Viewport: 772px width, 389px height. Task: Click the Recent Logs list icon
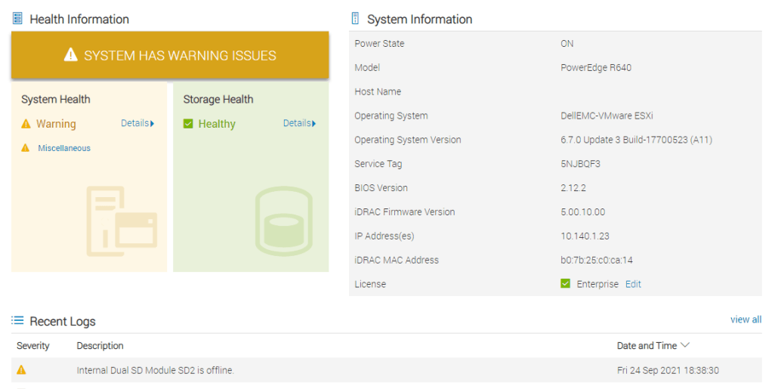[x=17, y=321]
